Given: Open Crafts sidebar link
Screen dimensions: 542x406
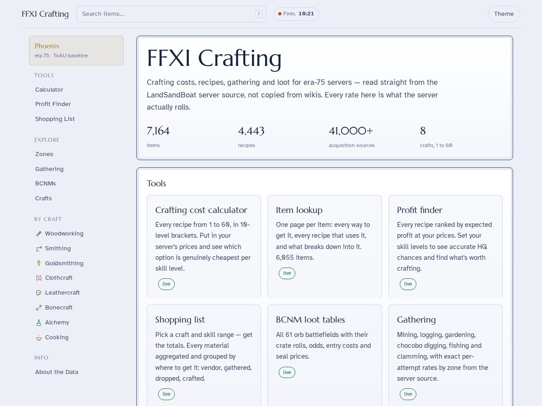Looking at the screenshot, I should tap(43, 198).
